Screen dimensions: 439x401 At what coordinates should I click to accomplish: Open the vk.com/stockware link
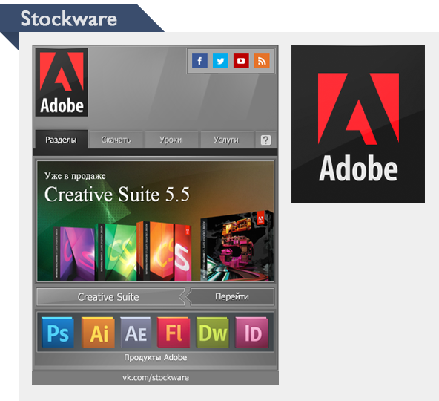[156, 378]
